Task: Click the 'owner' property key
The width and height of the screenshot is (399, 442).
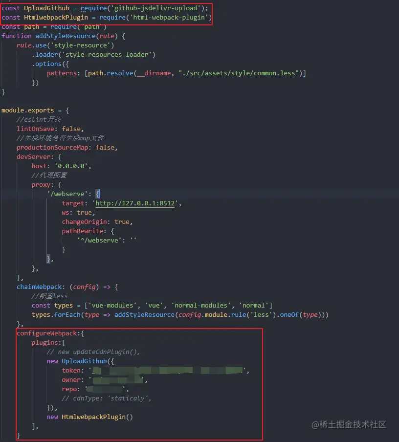Action: [x=71, y=380]
